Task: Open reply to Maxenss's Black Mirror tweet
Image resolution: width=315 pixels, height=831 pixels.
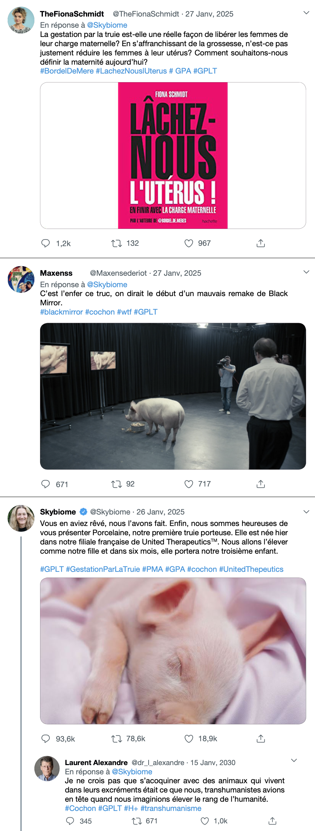Action: pos(46,484)
